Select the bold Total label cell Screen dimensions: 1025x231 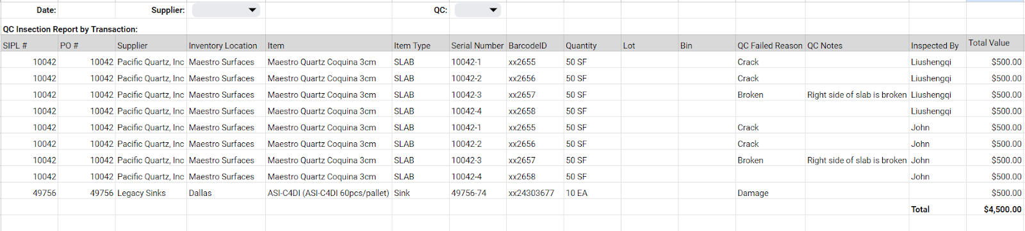click(x=937, y=209)
